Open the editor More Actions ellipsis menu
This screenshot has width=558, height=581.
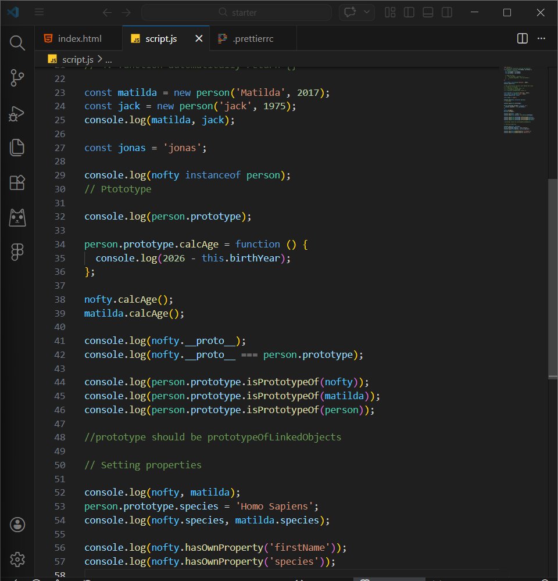click(542, 38)
